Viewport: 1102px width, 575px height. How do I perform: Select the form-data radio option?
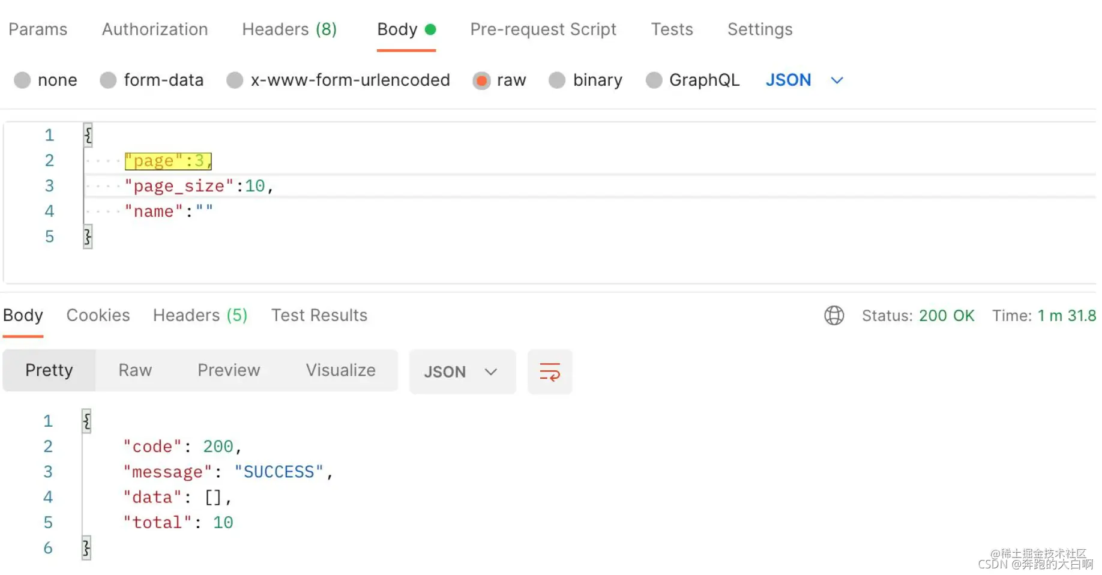tap(108, 80)
